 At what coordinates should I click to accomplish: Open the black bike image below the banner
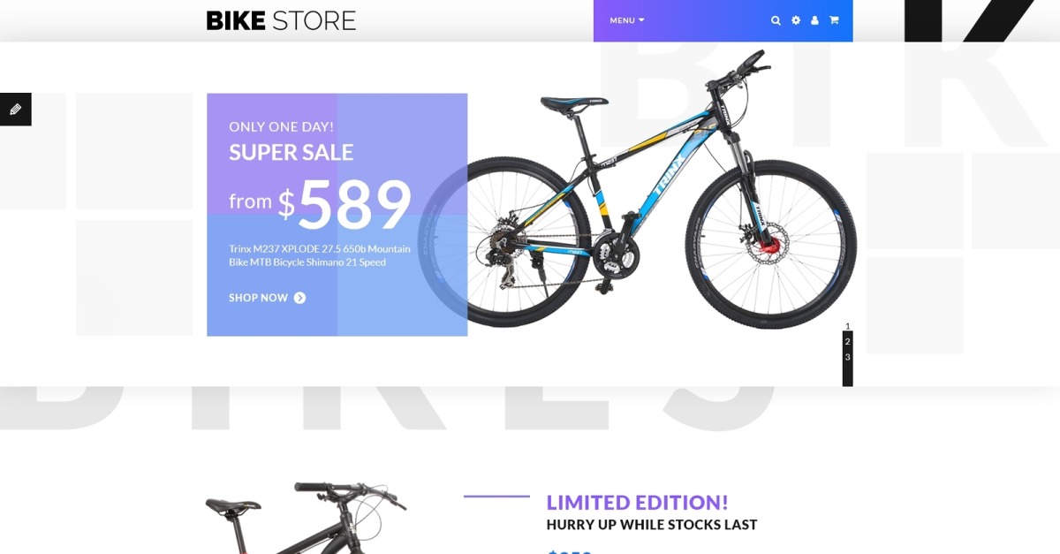(x=305, y=518)
